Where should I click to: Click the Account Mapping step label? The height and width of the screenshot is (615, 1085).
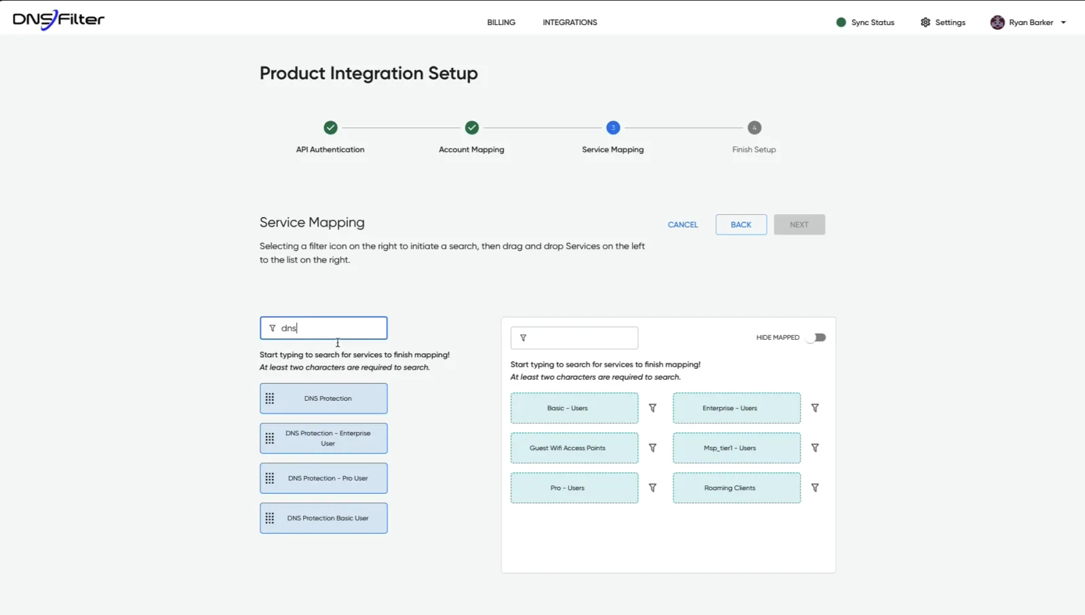coord(471,149)
